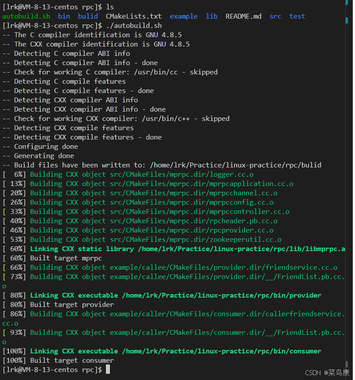Viewport: 355px width, 380px height.
Task: Click the mprpcconfig.cc.o build line
Action: tap(138, 202)
